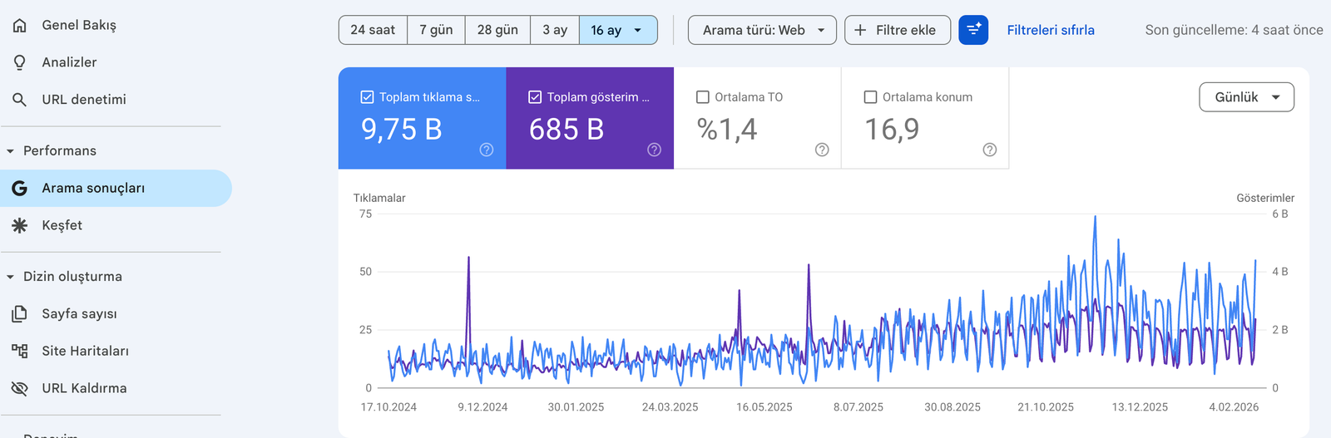Click the 8.07.2025 date label
This screenshot has width=1331, height=438.
pyautogui.click(x=858, y=407)
